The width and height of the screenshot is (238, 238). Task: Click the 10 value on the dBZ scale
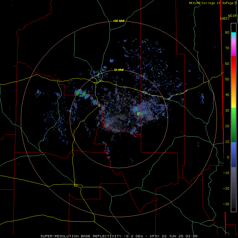coord(227,142)
